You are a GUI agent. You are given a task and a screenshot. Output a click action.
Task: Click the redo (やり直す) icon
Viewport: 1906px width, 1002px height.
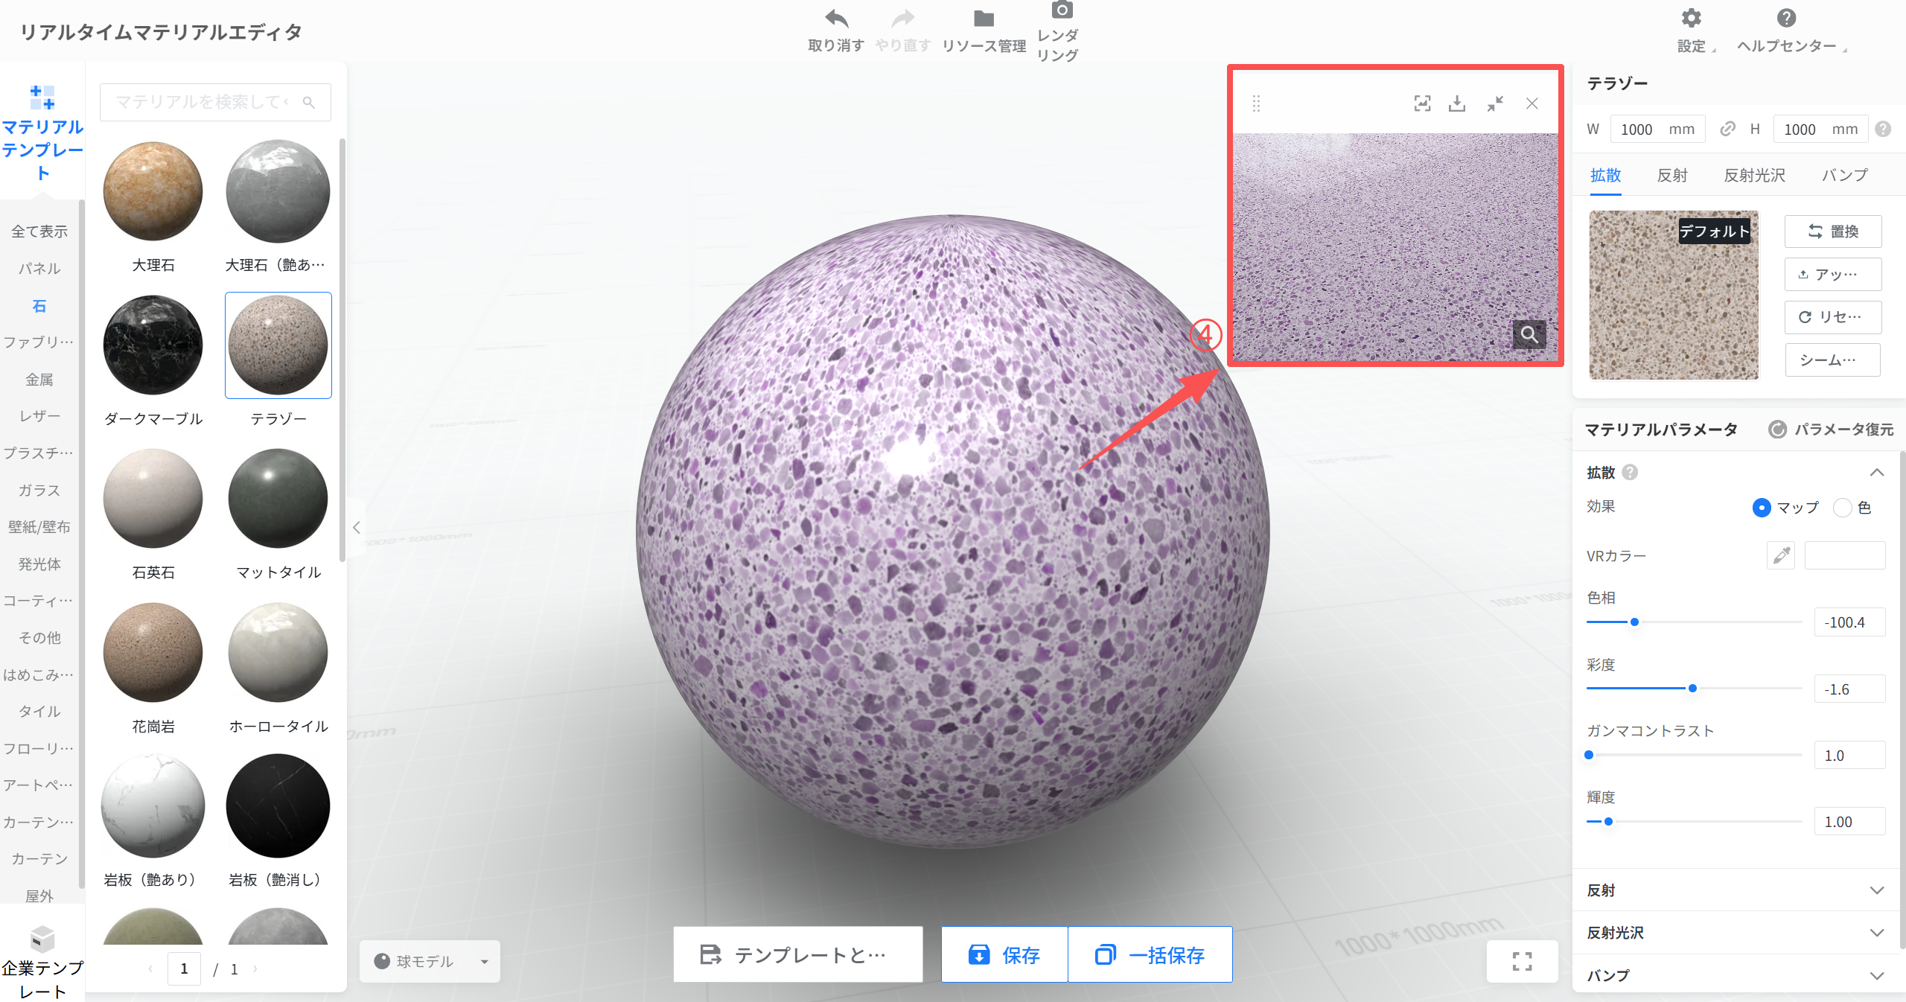coord(903,19)
